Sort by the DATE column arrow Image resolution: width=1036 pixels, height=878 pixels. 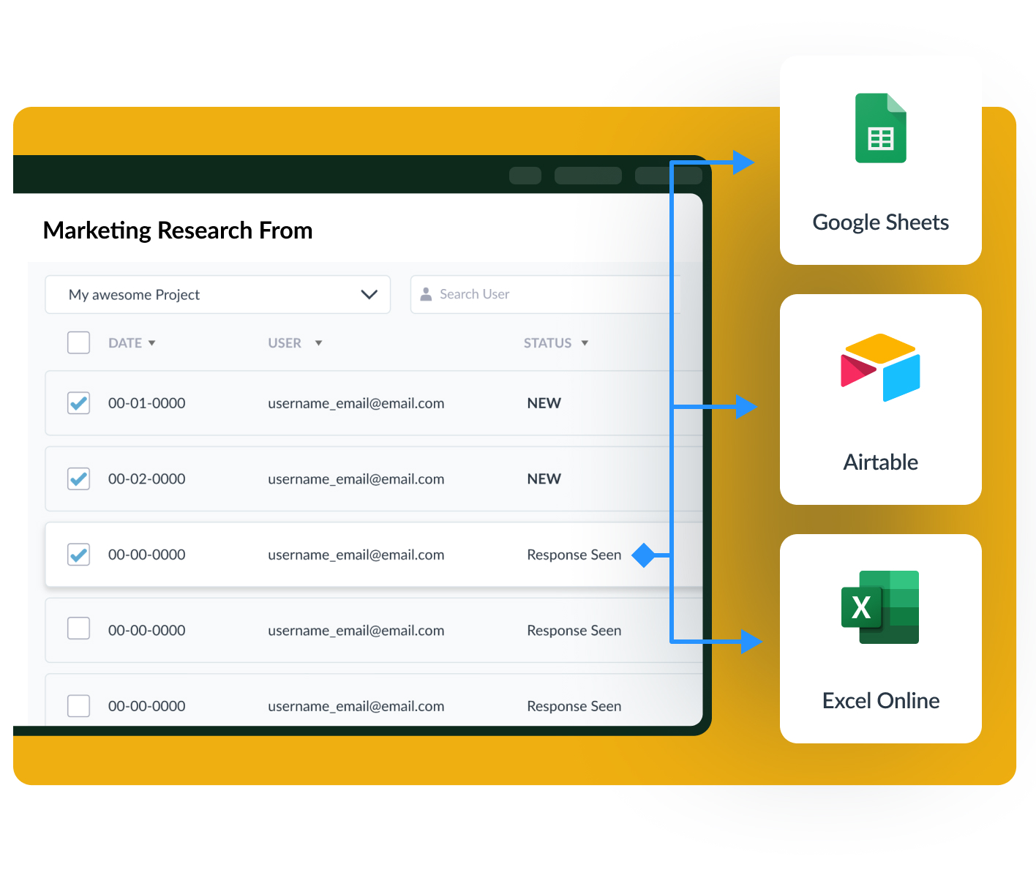[x=152, y=343]
